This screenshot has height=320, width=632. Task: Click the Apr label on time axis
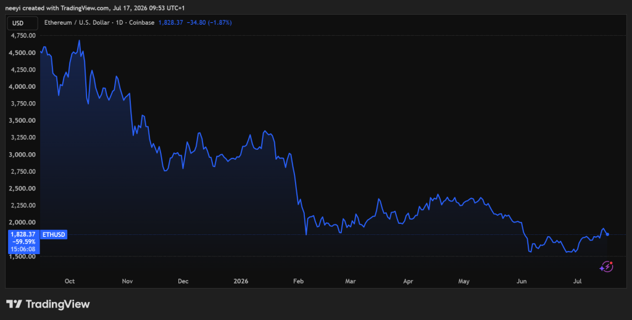pyautogui.click(x=409, y=281)
